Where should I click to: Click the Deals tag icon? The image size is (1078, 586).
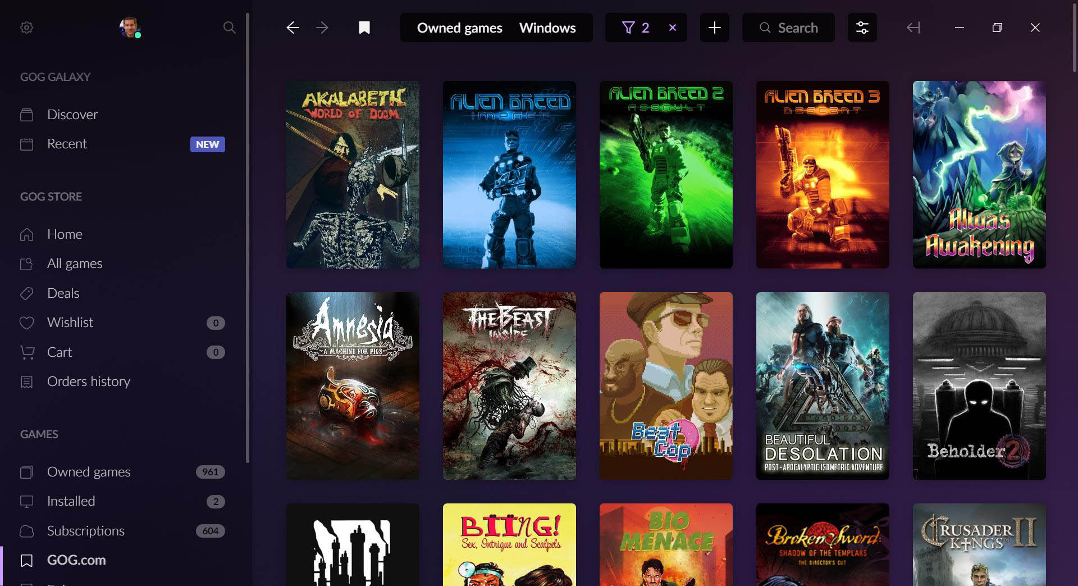[x=26, y=293]
